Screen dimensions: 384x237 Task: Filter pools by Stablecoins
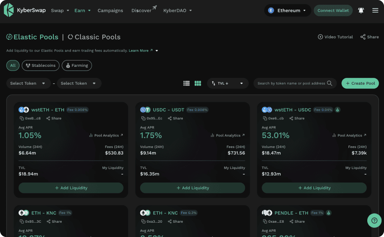coord(40,66)
